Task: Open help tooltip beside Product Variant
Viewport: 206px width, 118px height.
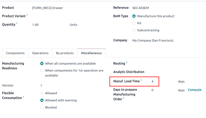Action: (x=27, y=15)
